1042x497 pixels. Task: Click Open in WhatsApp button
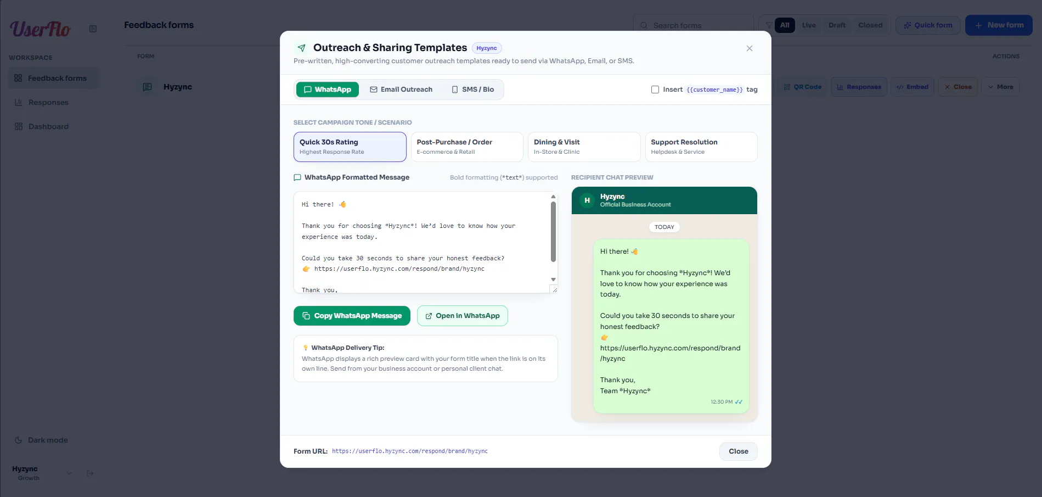tap(463, 316)
